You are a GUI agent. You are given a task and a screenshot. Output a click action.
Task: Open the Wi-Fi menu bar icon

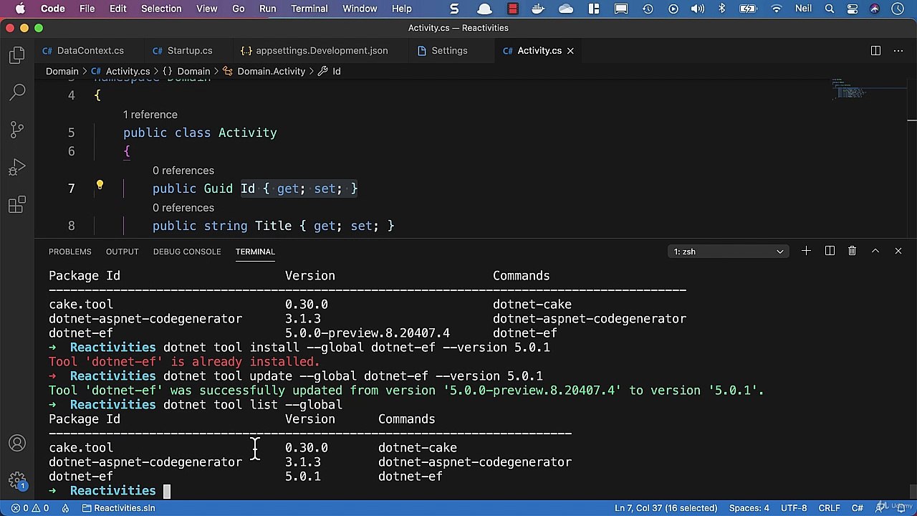click(776, 9)
